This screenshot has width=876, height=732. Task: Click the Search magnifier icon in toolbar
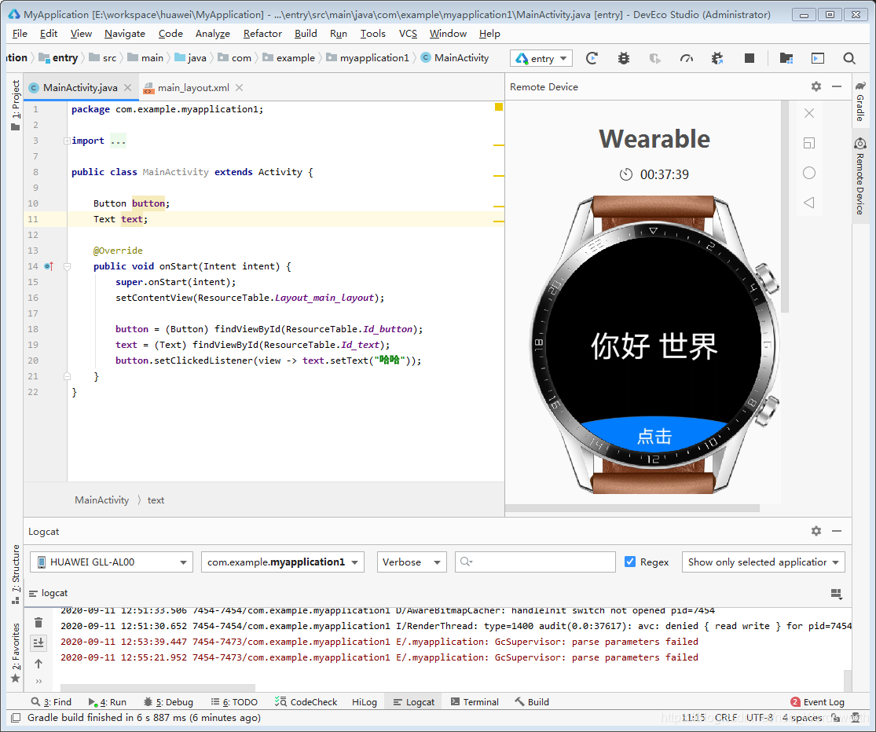tap(849, 58)
